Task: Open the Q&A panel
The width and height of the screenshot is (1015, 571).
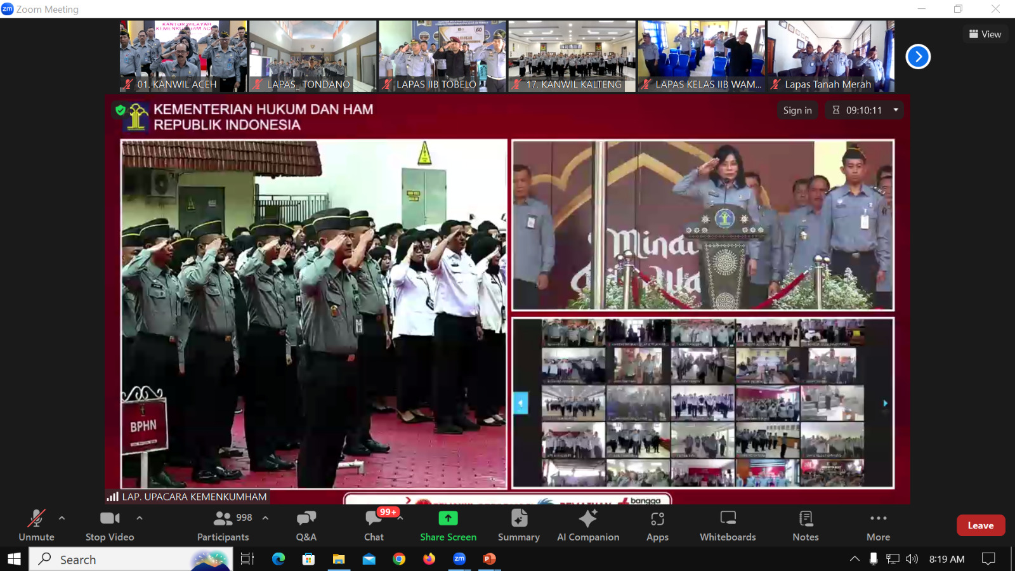Action: (x=306, y=525)
